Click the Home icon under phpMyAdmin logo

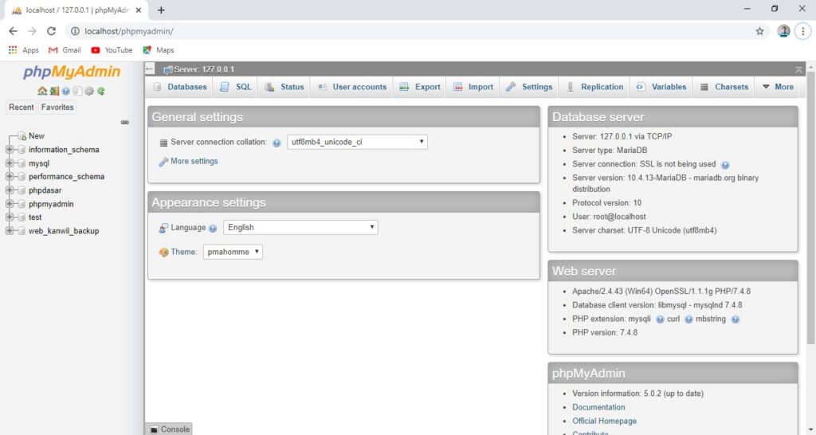coord(42,91)
